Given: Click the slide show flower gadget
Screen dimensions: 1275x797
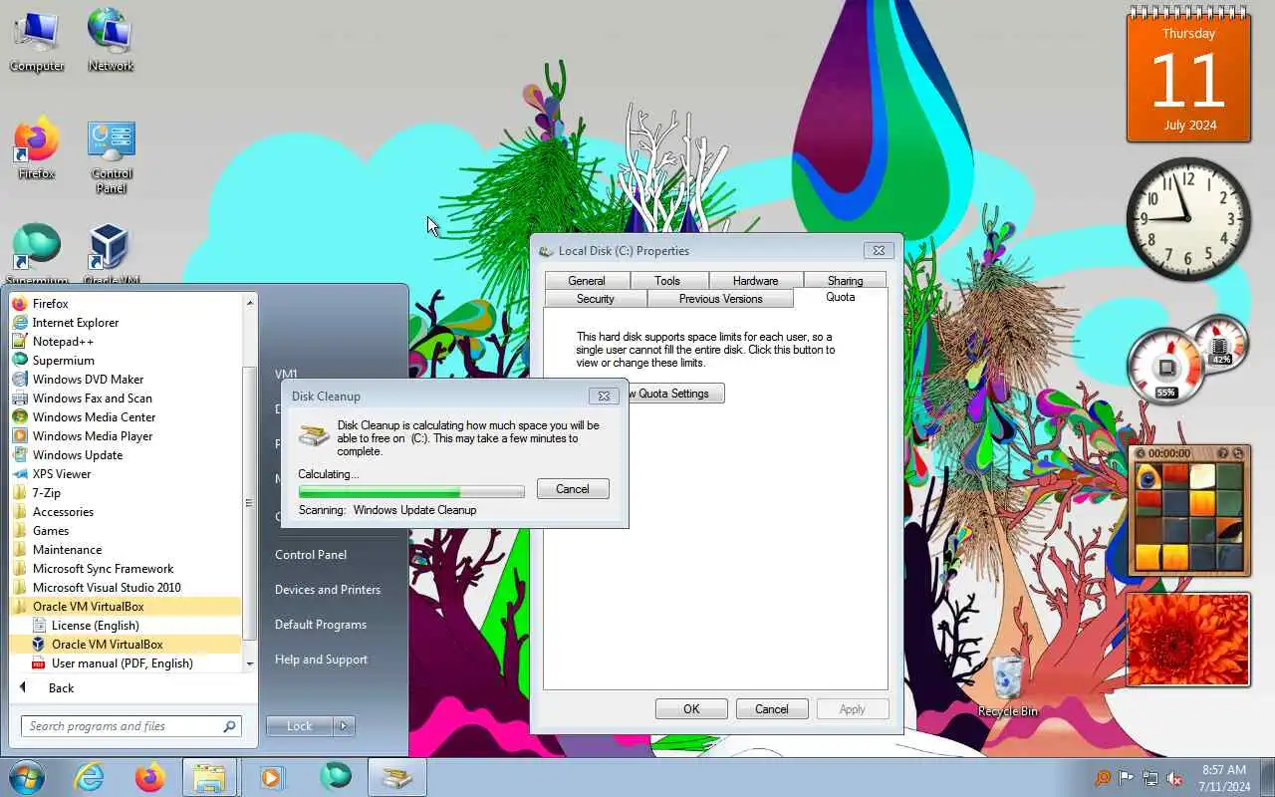Looking at the screenshot, I should click(x=1187, y=640).
